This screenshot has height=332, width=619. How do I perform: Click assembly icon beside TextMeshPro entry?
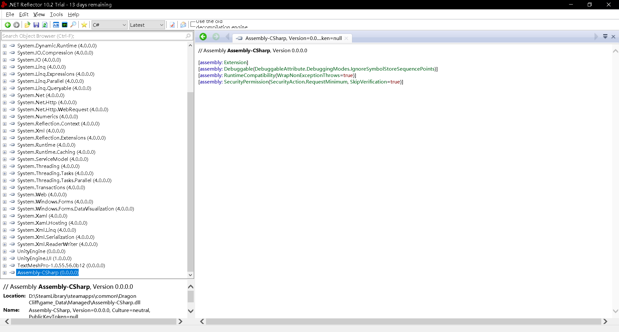(12, 265)
